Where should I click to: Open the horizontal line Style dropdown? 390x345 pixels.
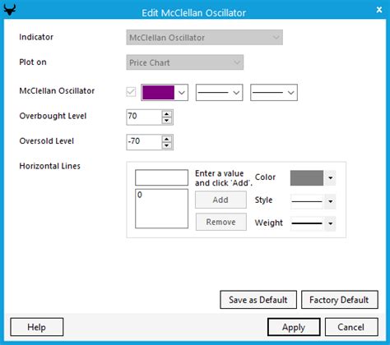(313, 201)
